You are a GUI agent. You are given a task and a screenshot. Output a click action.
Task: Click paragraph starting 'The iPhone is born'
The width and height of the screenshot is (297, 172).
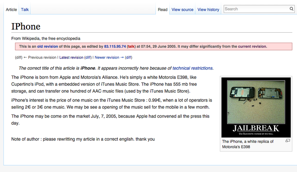[x=104, y=84]
